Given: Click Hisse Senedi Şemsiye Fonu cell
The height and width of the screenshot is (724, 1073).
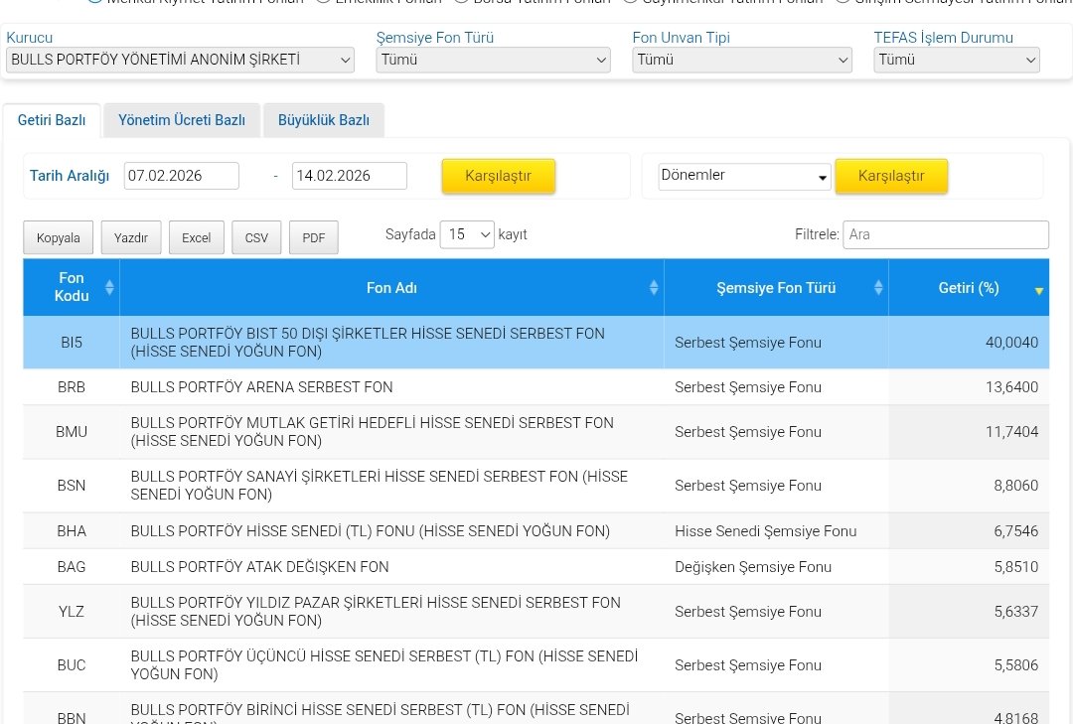Looking at the screenshot, I should (765, 531).
